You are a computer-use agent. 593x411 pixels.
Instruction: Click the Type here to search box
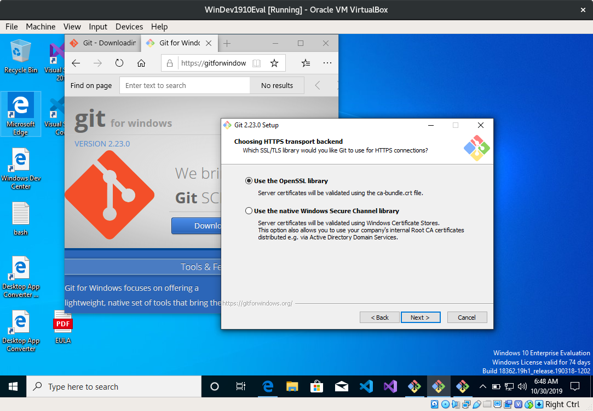114,386
